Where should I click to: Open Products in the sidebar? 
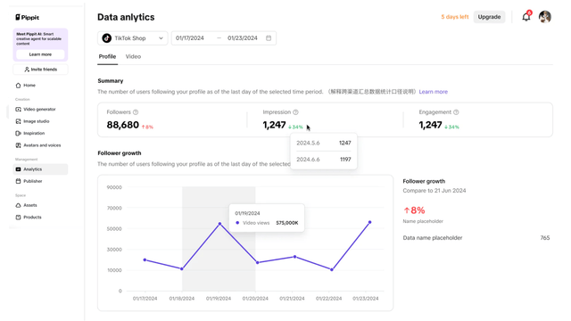(x=40, y=218)
